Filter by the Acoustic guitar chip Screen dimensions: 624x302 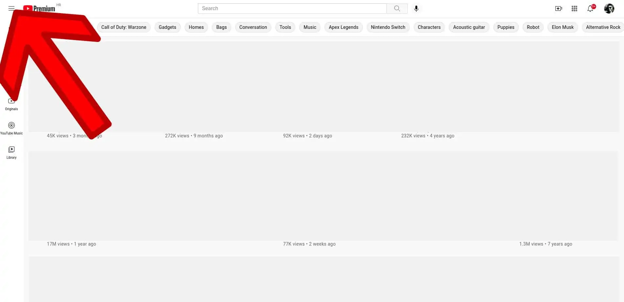(x=469, y=27)
